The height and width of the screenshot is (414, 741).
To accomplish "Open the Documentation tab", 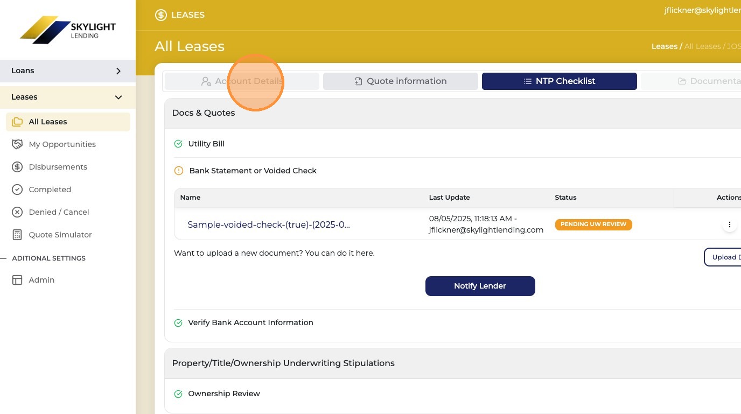I will click(x=691, y=81).
